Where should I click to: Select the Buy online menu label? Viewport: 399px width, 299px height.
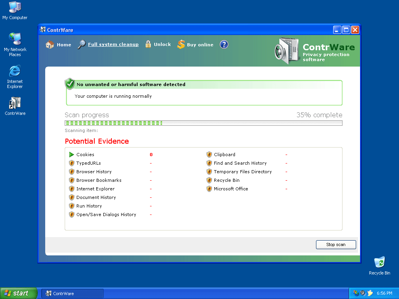point(200,45)
